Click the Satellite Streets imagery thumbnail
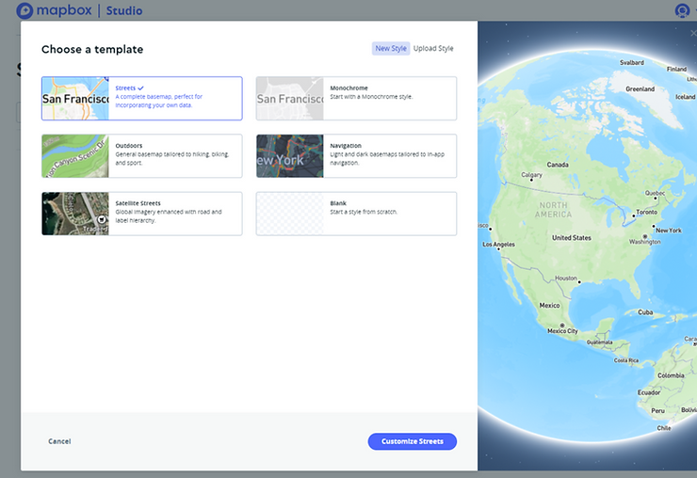The width and height of the screenshot is (697, 478). pyautogui.click(x=75, y=214)
